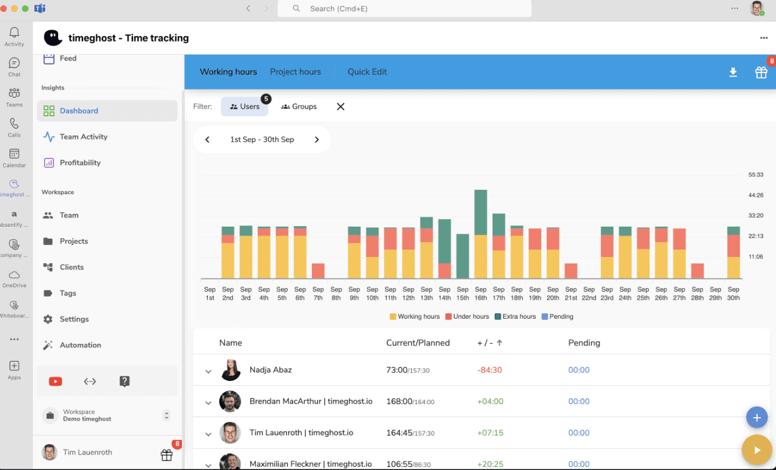This screenshot has width=776, height=470.
Task: Go to next month date range arrow
Action: pyautogui.click(x=317, y=139)
